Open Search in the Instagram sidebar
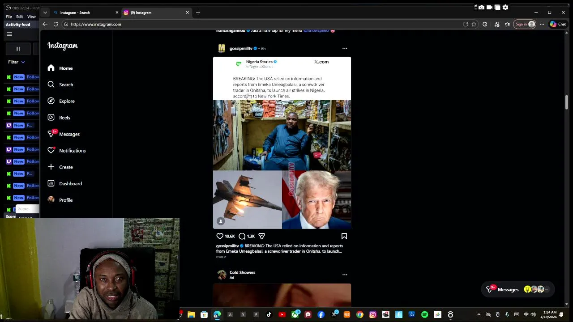 60,85
